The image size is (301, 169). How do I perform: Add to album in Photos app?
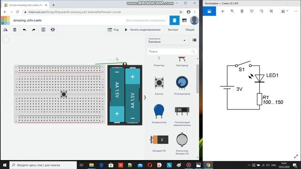coord(222,11)
